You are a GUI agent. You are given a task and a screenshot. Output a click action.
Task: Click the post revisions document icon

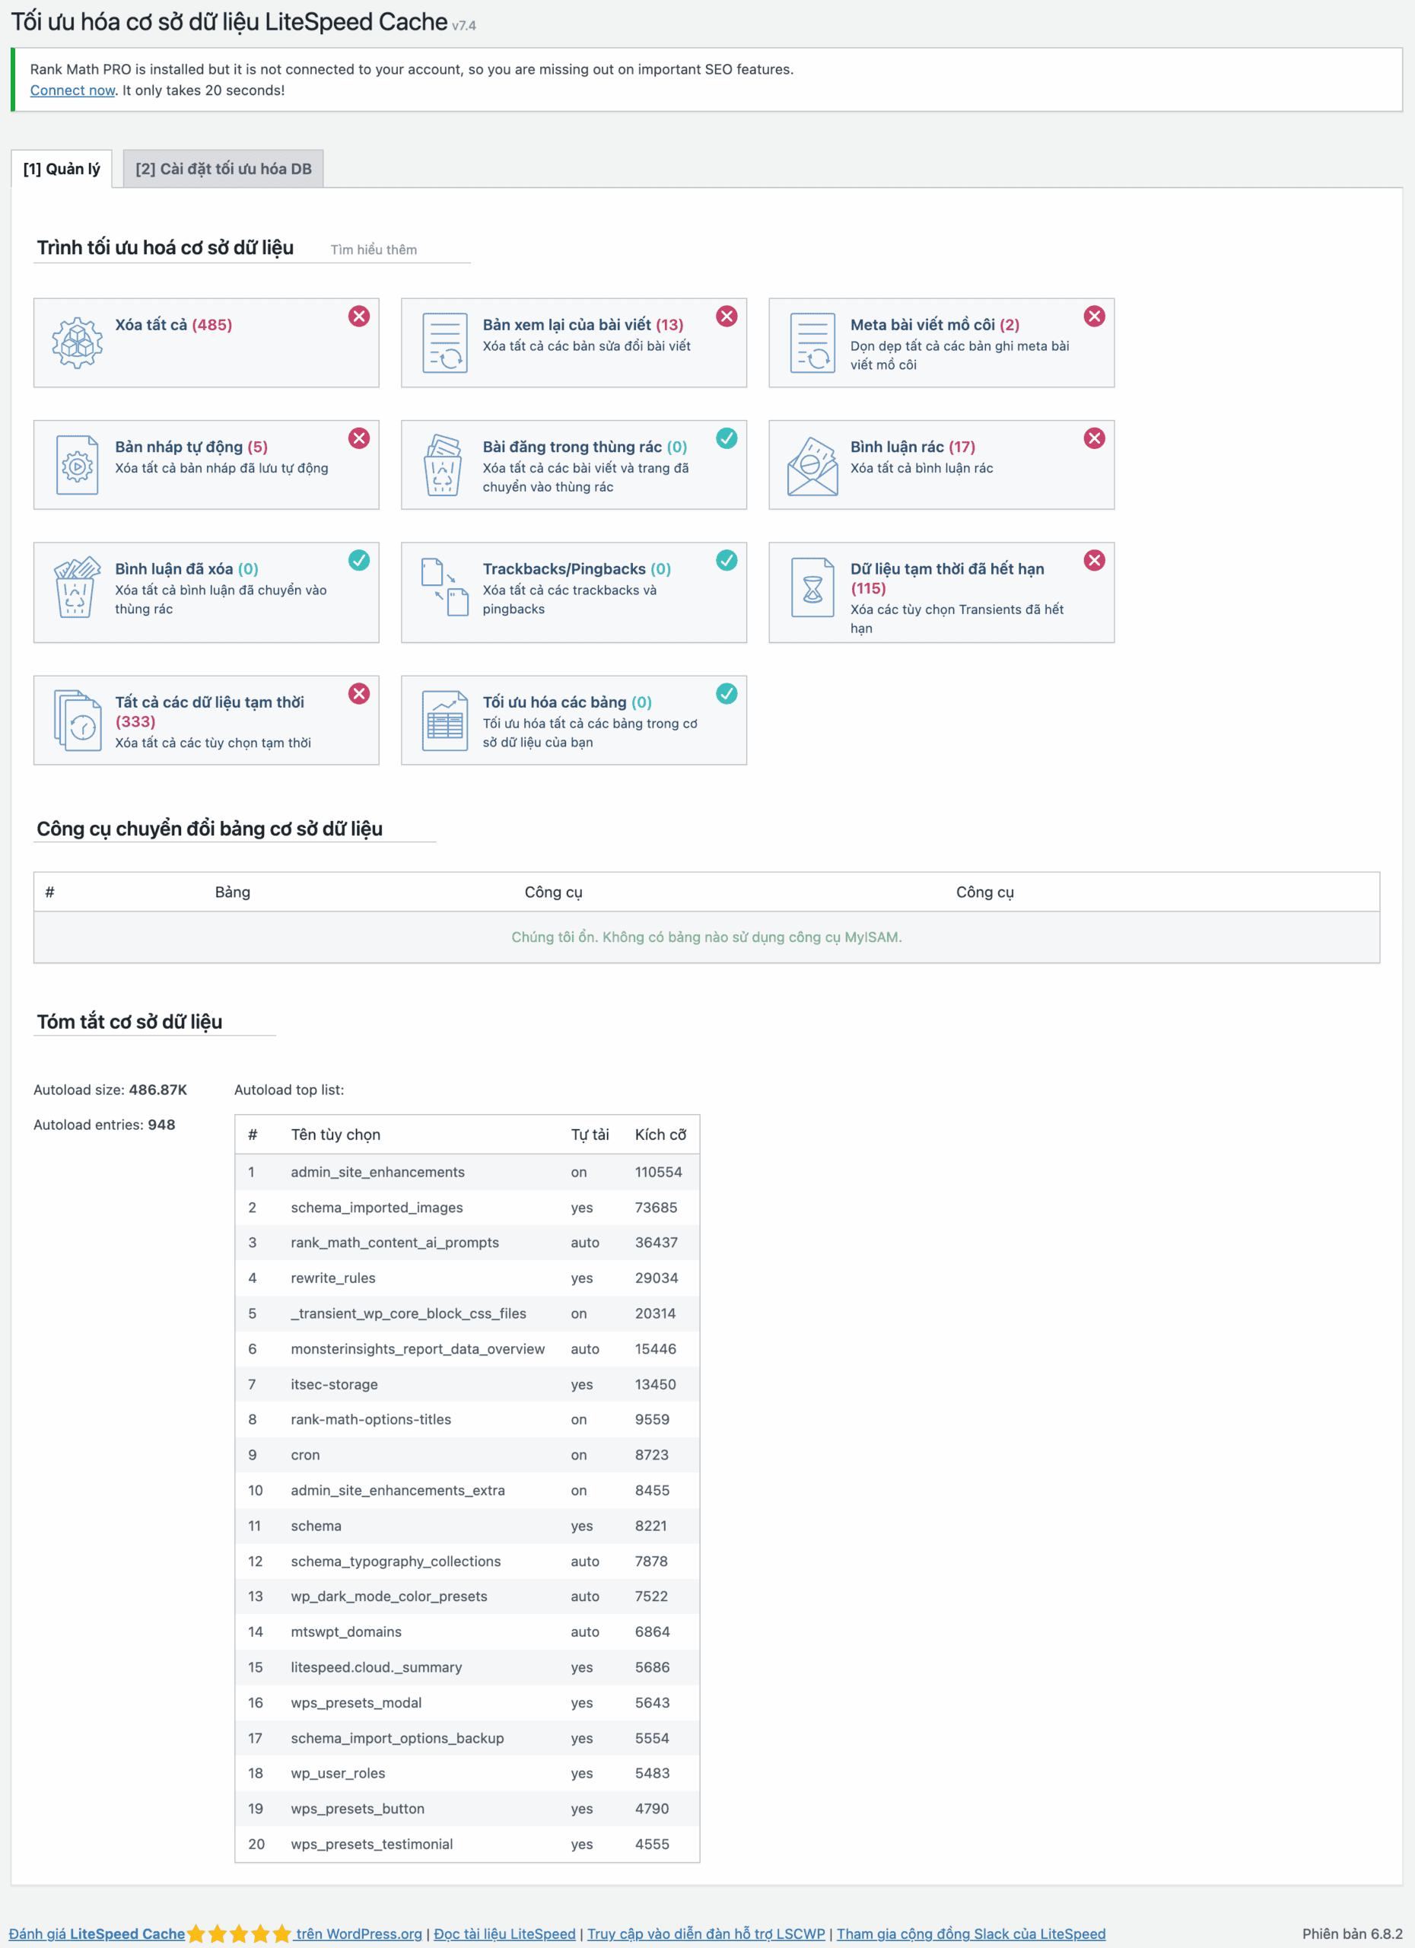pyautogui.click(x=444, y=342)
